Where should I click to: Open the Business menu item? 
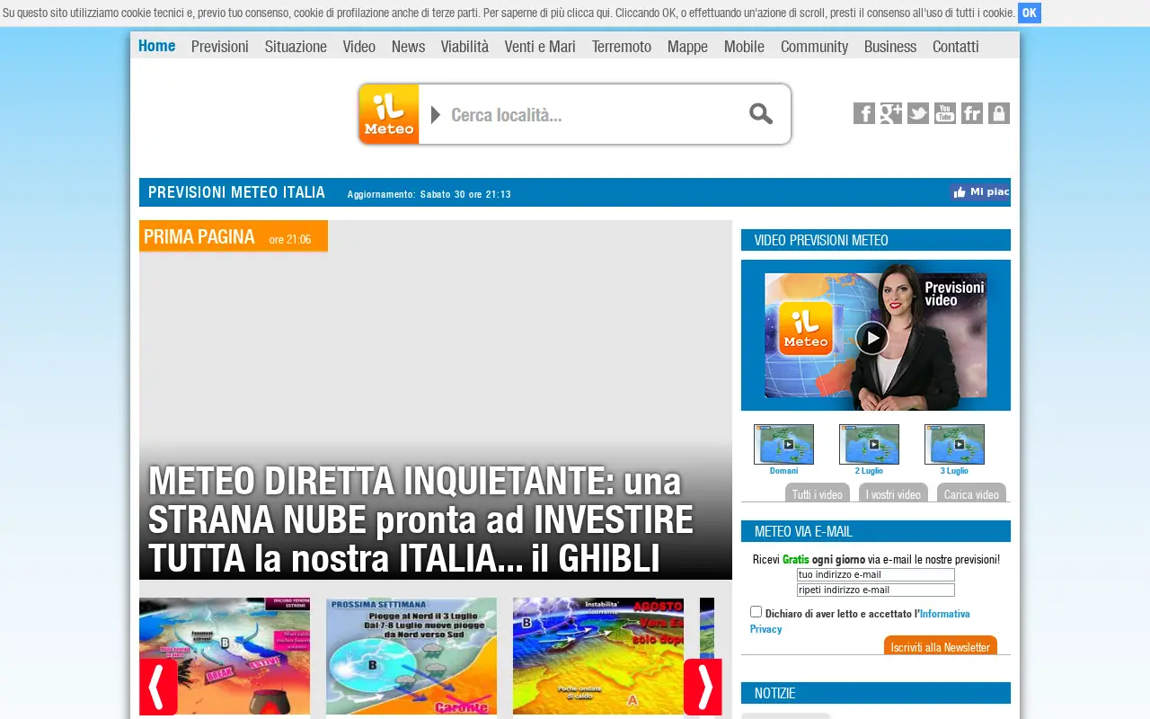890,47
